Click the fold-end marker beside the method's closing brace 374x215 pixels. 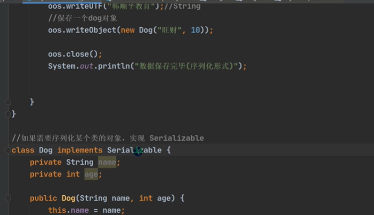click(8, 102)
